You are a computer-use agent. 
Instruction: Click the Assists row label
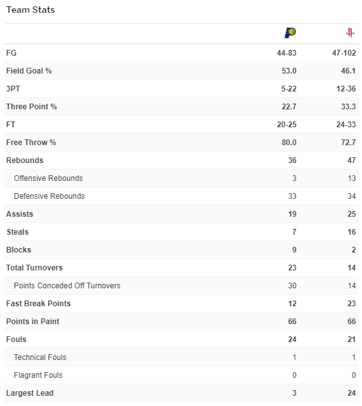click(x=20, y=214)
